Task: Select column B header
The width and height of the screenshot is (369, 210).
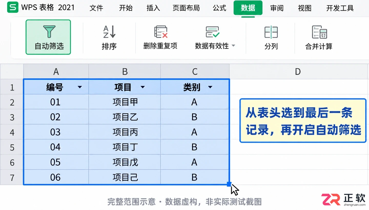Action: point(125,72)
